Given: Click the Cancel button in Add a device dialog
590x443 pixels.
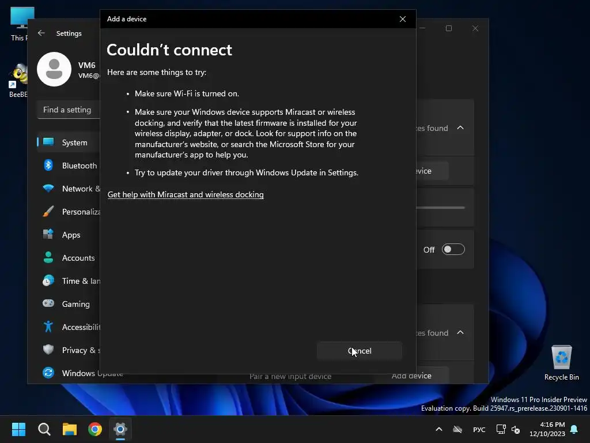Looking at the screenshot, I should tap(360, 351).
